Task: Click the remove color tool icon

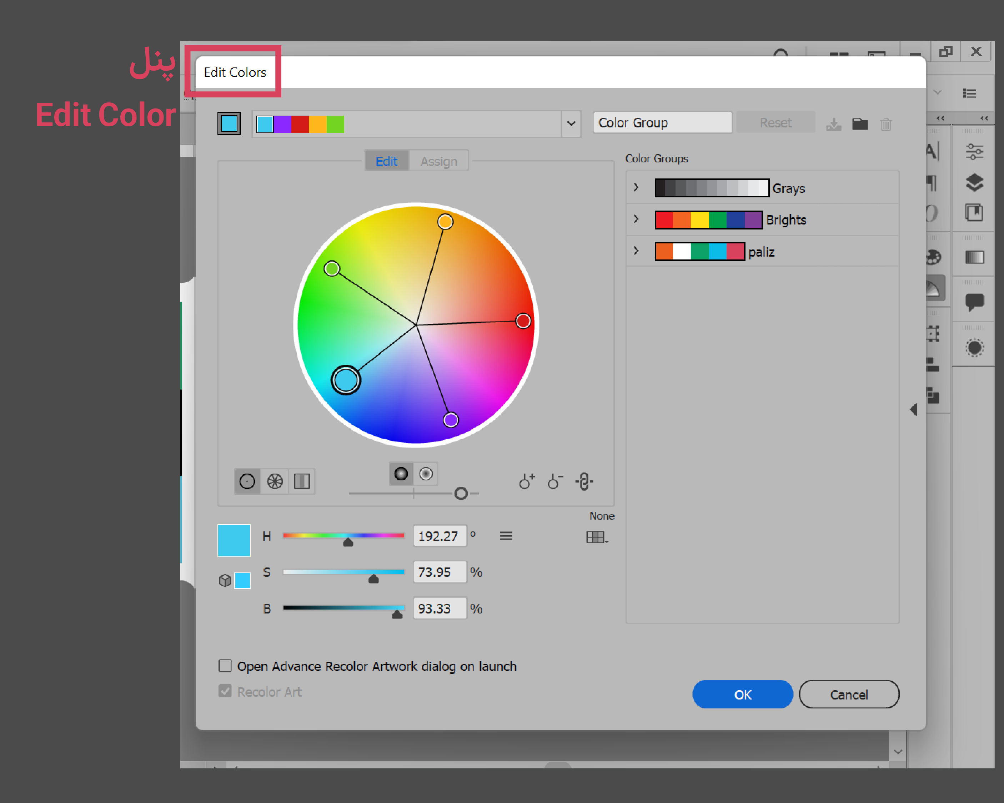Action: coord(555,481)
